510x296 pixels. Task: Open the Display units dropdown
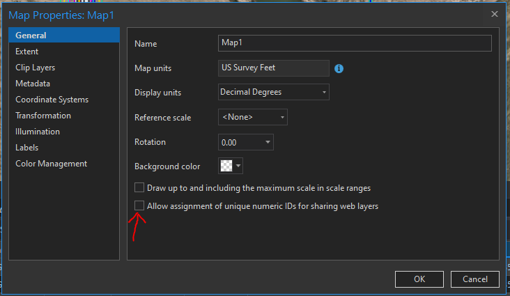273,92
